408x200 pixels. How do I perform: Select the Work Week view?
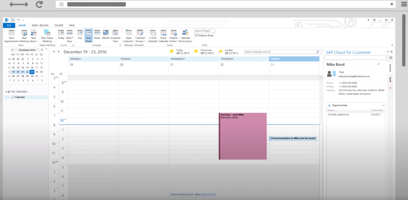pos(88,36)
